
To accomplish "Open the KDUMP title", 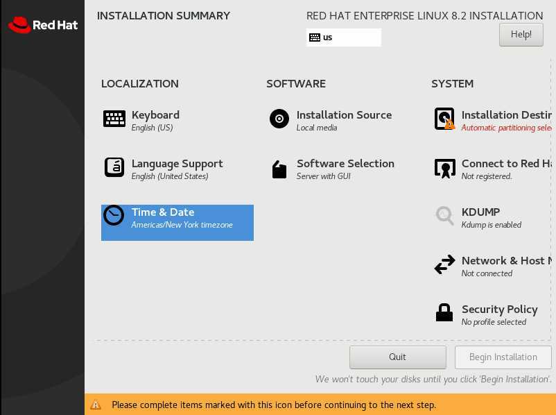I will (480, 212).
